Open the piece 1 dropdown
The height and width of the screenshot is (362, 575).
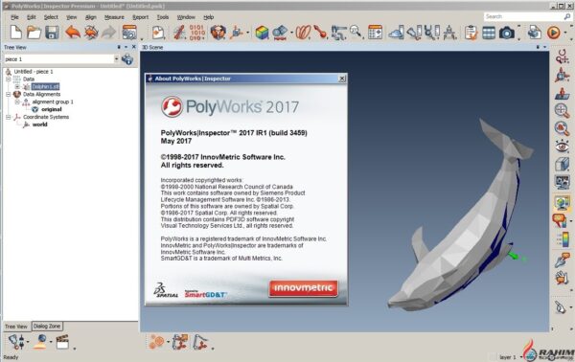[x=116, y=59]
